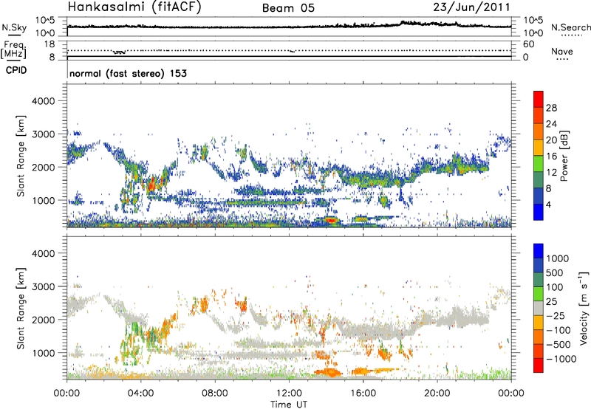Viewport: 591px width, 409px height.
Task: Click the date 23/Jun/2011
Action: pyautogui.click(x=471, y=7)
